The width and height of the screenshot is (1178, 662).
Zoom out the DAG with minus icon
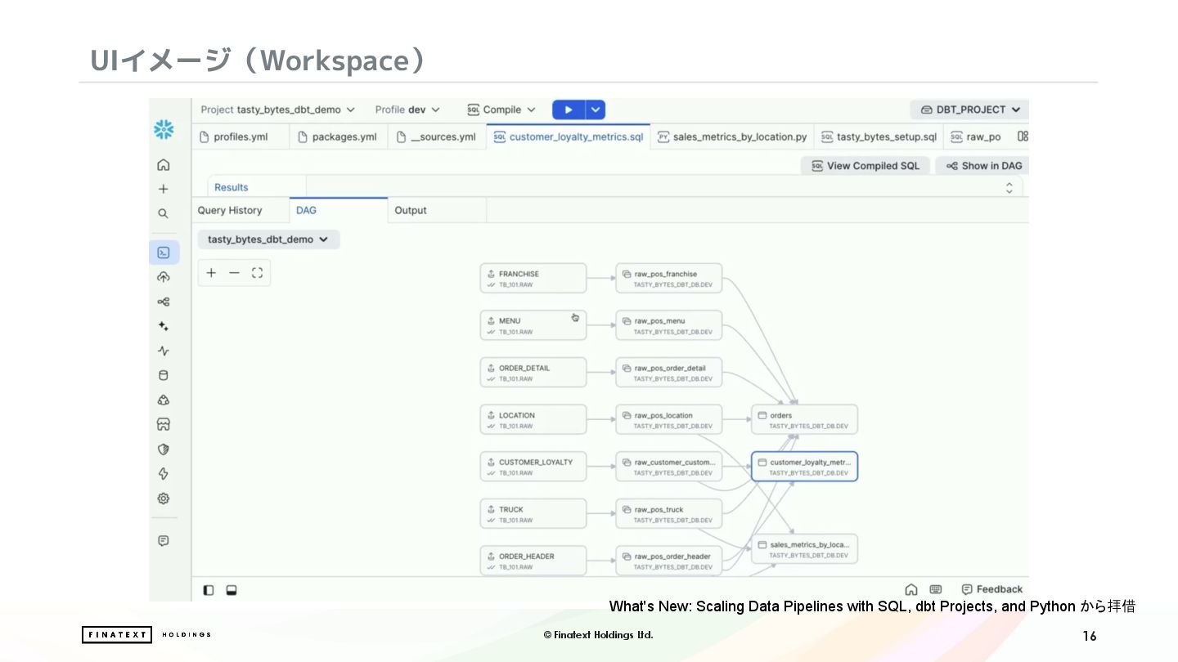[x=234, y=273]
